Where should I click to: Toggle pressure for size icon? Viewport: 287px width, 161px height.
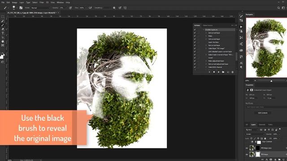(120, 8)
